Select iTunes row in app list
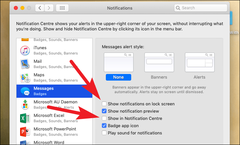 [x=54, y=51]
